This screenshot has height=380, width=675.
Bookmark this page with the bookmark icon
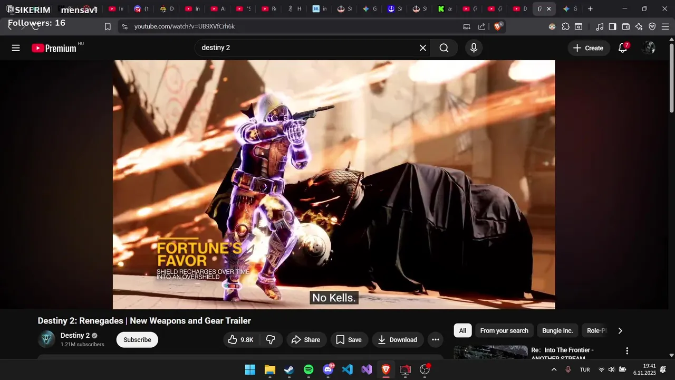point(108,26)
